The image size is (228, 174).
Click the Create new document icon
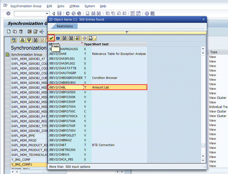pos(9,31)
